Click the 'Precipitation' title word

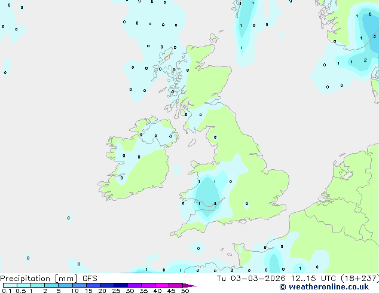tap(25, 279)
